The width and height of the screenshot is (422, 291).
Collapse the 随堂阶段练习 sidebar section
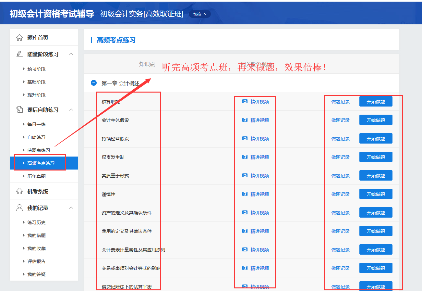(x=71, y=54)
